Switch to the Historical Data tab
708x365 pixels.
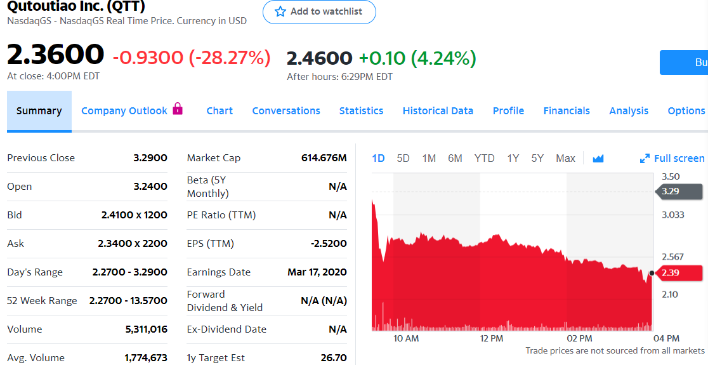pyautogui.click(x=438, y=110)
